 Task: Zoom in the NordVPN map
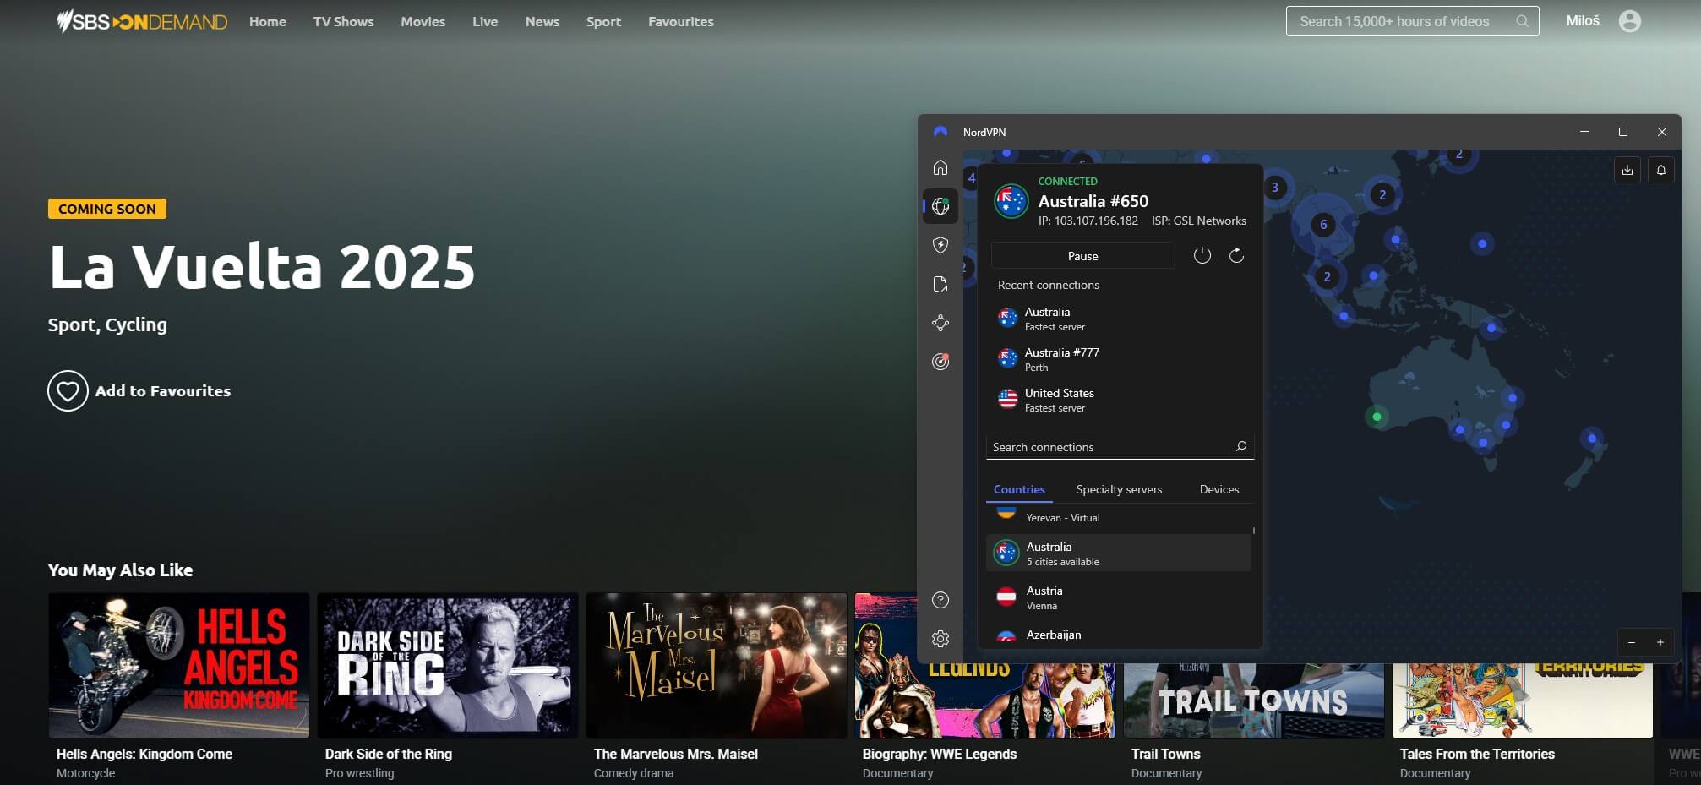(x=1660, y=642)
